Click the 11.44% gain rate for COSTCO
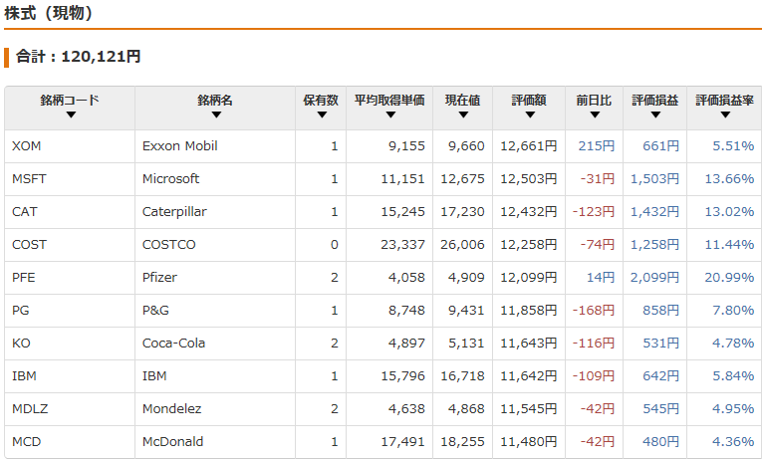Screen dimensions: 762x462 [729, 244]
